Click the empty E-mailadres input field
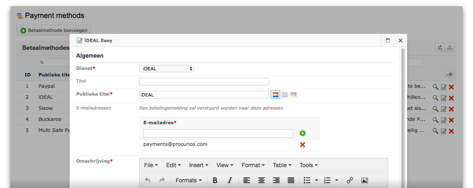 click(x=218, y=134)
